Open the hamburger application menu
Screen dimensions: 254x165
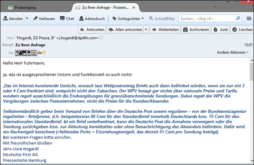(249, 19)
